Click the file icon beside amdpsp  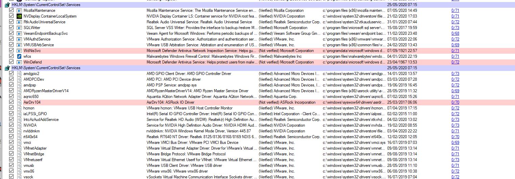pyautogui.click(x=20, y=85)
